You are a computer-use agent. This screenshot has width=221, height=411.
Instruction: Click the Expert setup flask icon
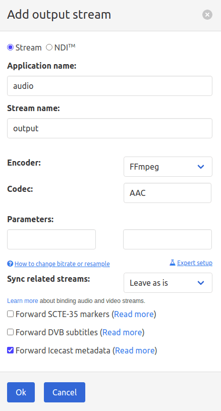click(x=172, y=263)
